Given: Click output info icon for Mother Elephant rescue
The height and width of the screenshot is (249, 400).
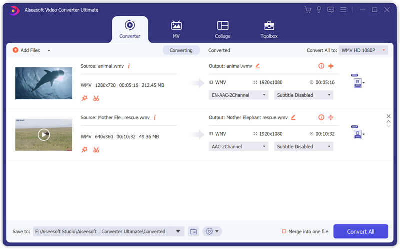Looking at the screenshot, I should click(x=321, y=117).
